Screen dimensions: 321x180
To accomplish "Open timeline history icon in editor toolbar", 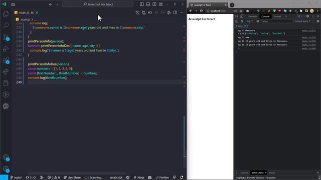I will point(137,12).
